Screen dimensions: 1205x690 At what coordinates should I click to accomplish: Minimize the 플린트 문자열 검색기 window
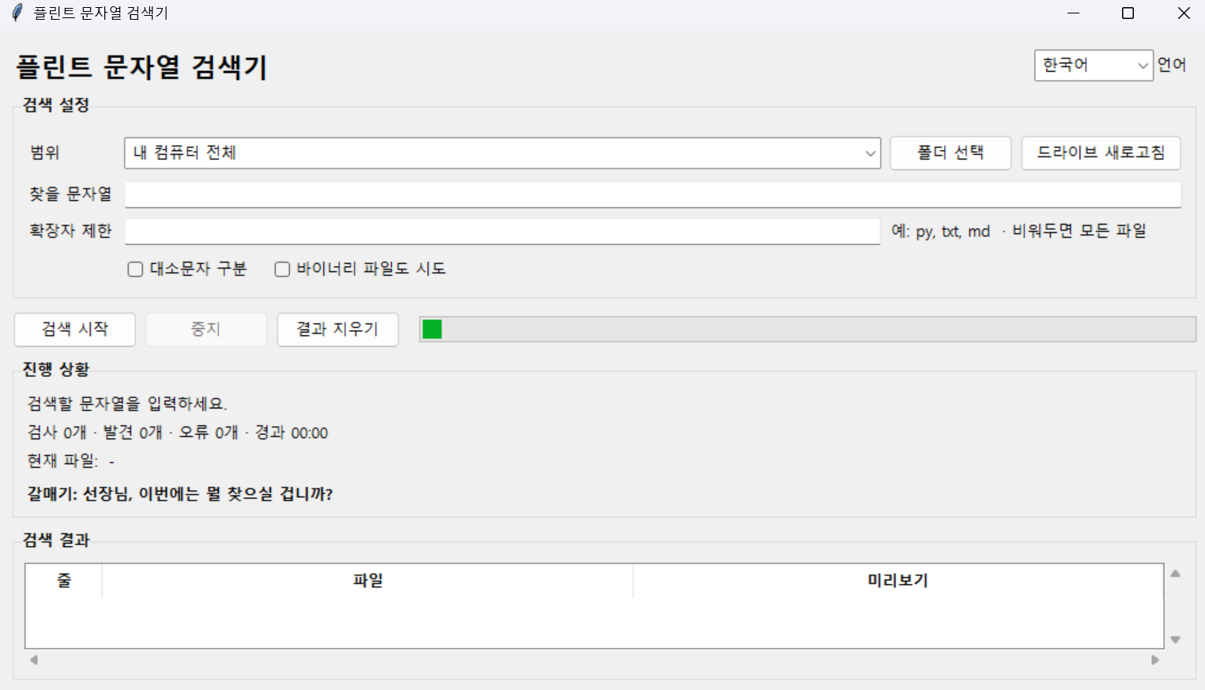(x=1073, y=13)
